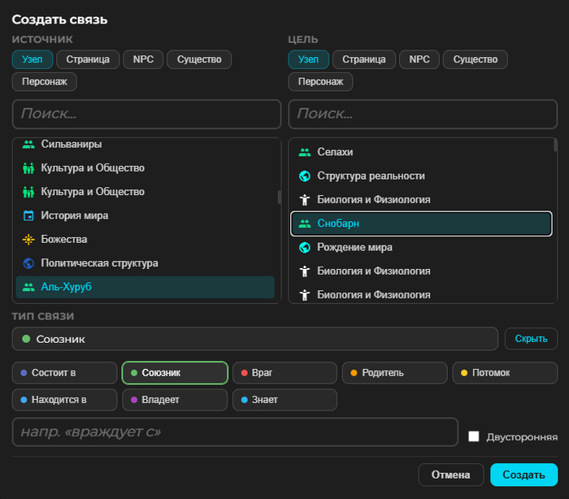
Task: Choose История мира in the source list
Action: [x=146, y=215]
